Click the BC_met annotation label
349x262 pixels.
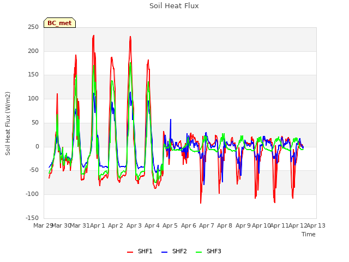[x=59, y=23]
